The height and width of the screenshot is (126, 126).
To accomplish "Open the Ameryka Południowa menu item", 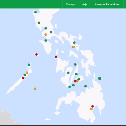I will click(x=107, y=4).
